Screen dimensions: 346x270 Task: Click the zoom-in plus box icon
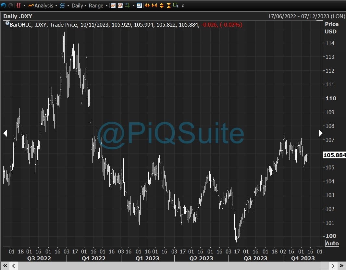coord(140,6)
